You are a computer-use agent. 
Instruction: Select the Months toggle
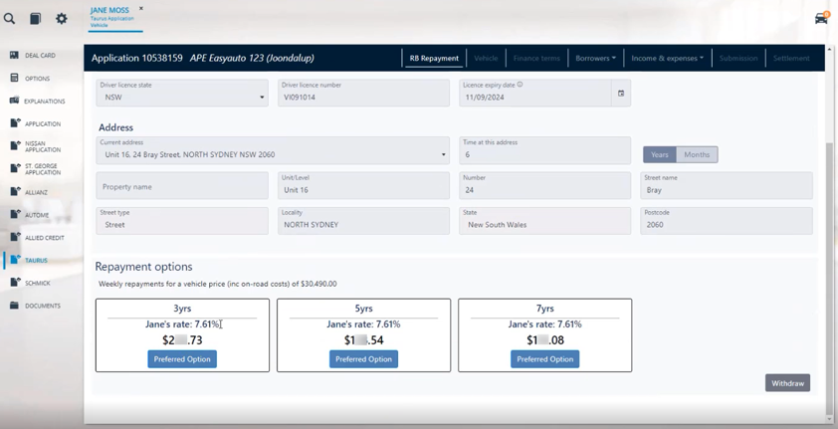tap(697, 154)
